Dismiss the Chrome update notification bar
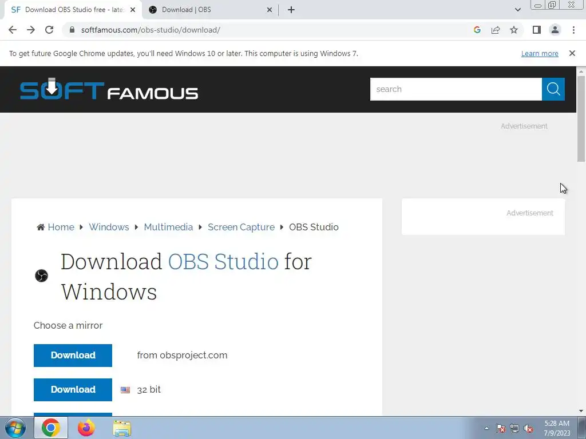Screen dimensions: 586x439 [x=572, y=53]
